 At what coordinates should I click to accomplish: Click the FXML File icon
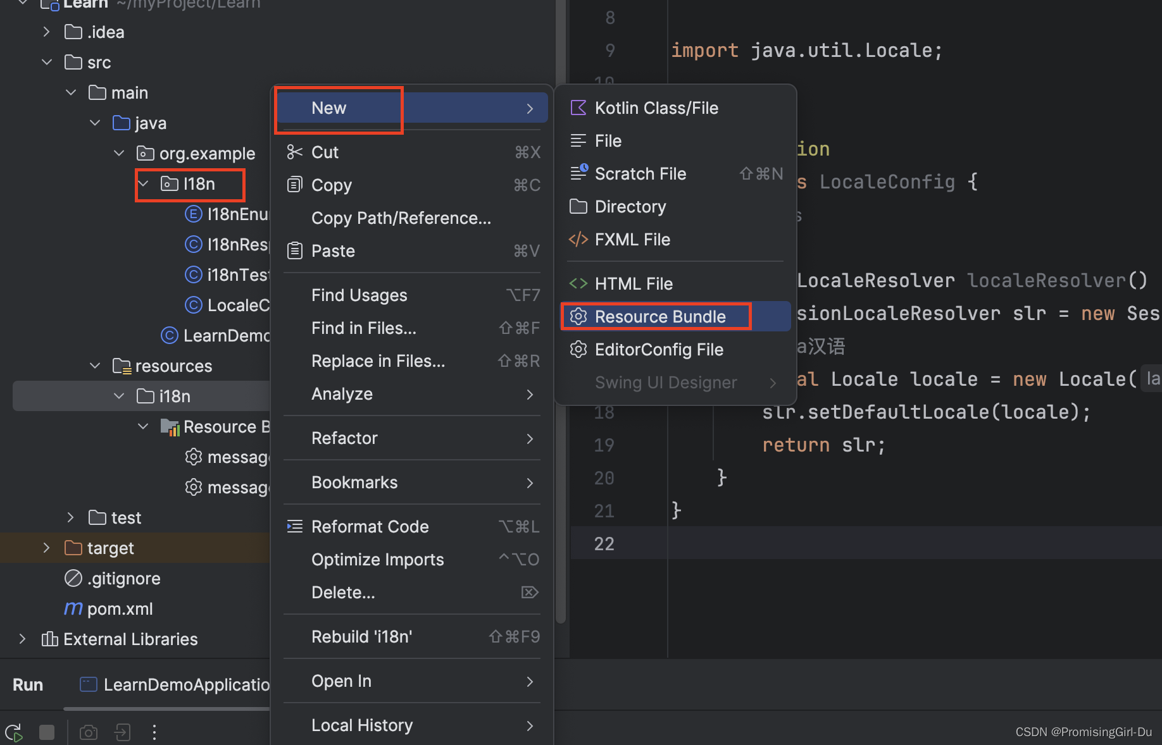point(578,240)
